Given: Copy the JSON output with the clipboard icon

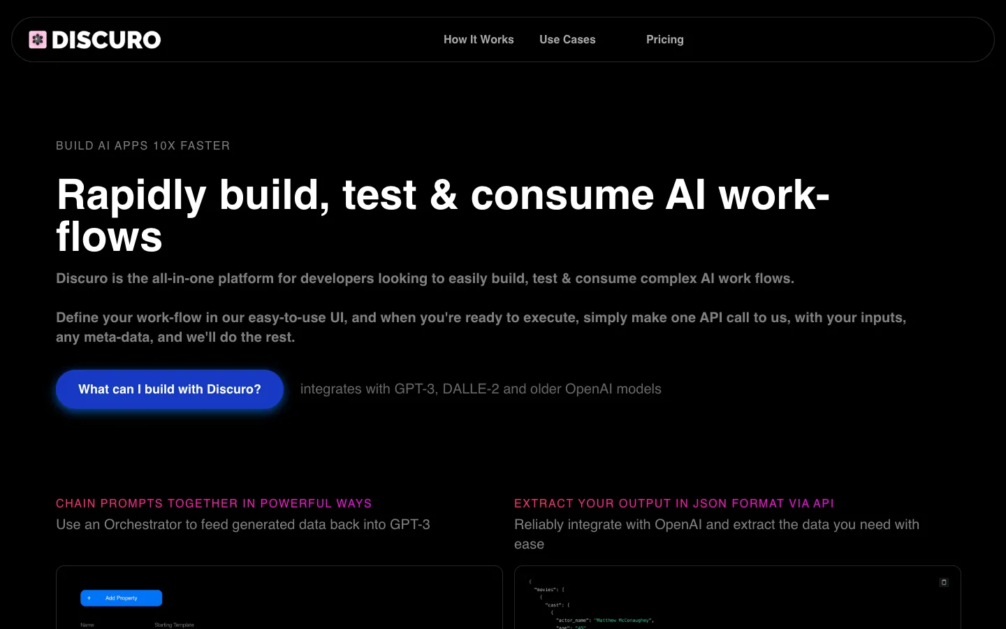Looking at the screenshot, I should click(944, 582).
